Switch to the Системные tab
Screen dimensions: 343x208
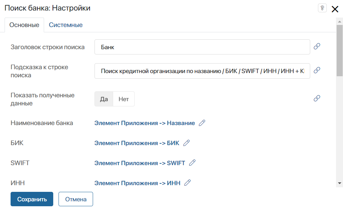(66, 25)
